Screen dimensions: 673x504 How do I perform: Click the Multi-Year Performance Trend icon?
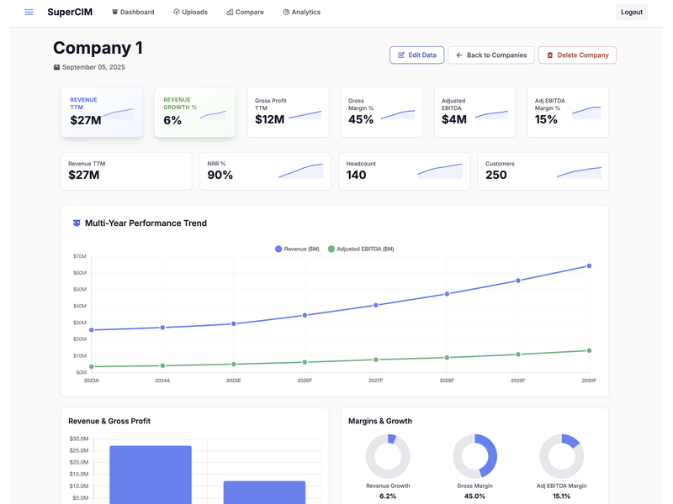tap(77, 223)
